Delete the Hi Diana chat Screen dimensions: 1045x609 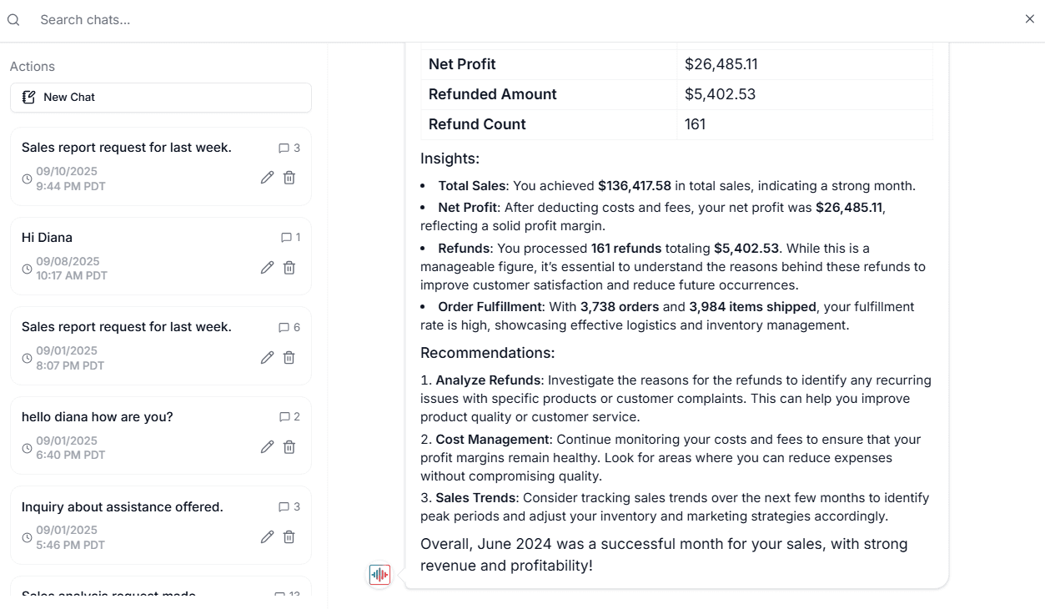289,268
